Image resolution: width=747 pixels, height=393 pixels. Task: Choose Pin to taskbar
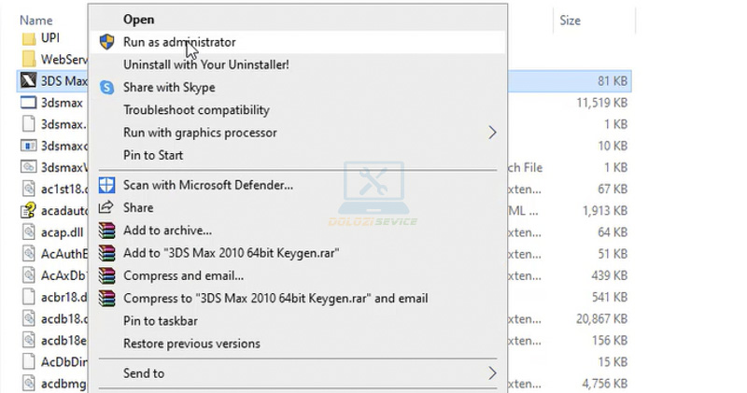pyautogui.click(x=297, y=321)
